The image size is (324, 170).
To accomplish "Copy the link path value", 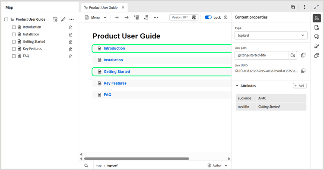I will coord(303,55).
